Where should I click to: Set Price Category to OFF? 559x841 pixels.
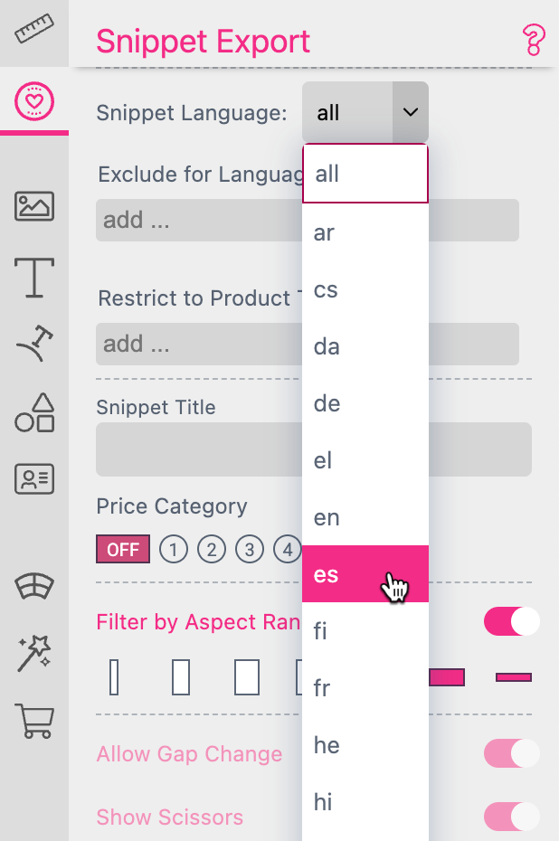pos(122,549)
